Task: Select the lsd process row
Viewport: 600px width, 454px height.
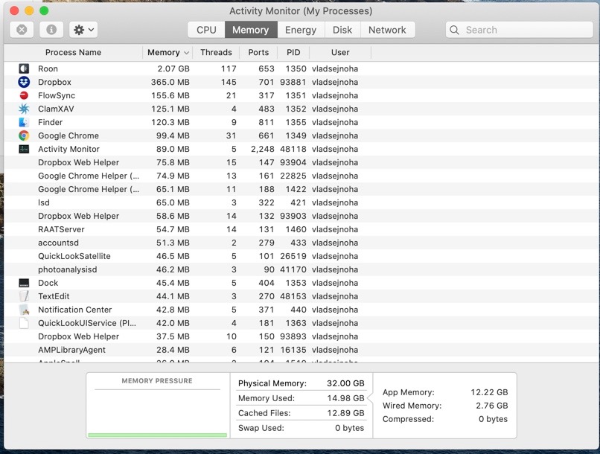Action: point(301,202)
